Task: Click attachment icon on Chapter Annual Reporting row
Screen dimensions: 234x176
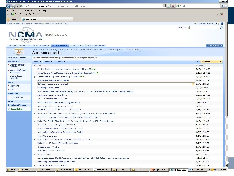Action: (34, 77)
